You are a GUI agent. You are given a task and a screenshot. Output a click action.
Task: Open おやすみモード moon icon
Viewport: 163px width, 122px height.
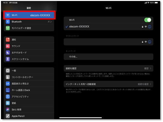click(x=8, y=52)
